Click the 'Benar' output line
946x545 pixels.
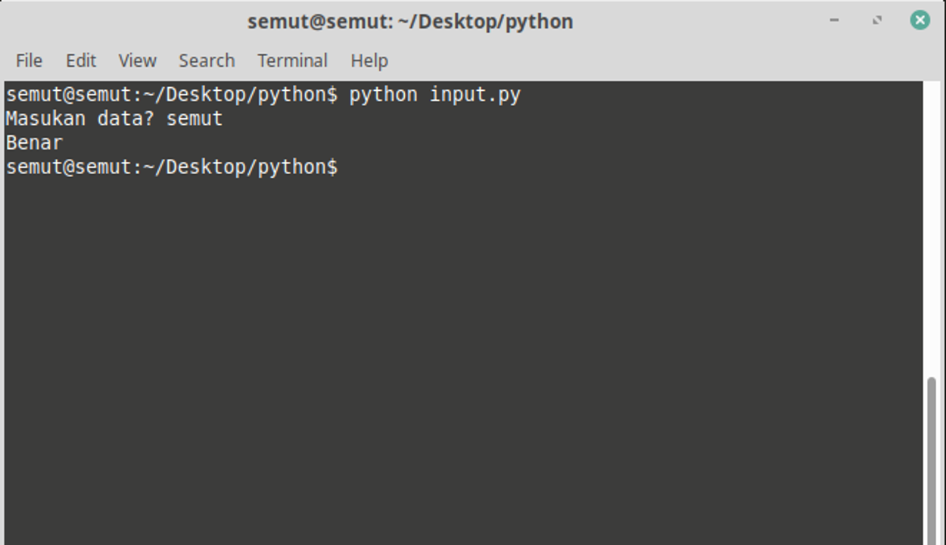34,143
